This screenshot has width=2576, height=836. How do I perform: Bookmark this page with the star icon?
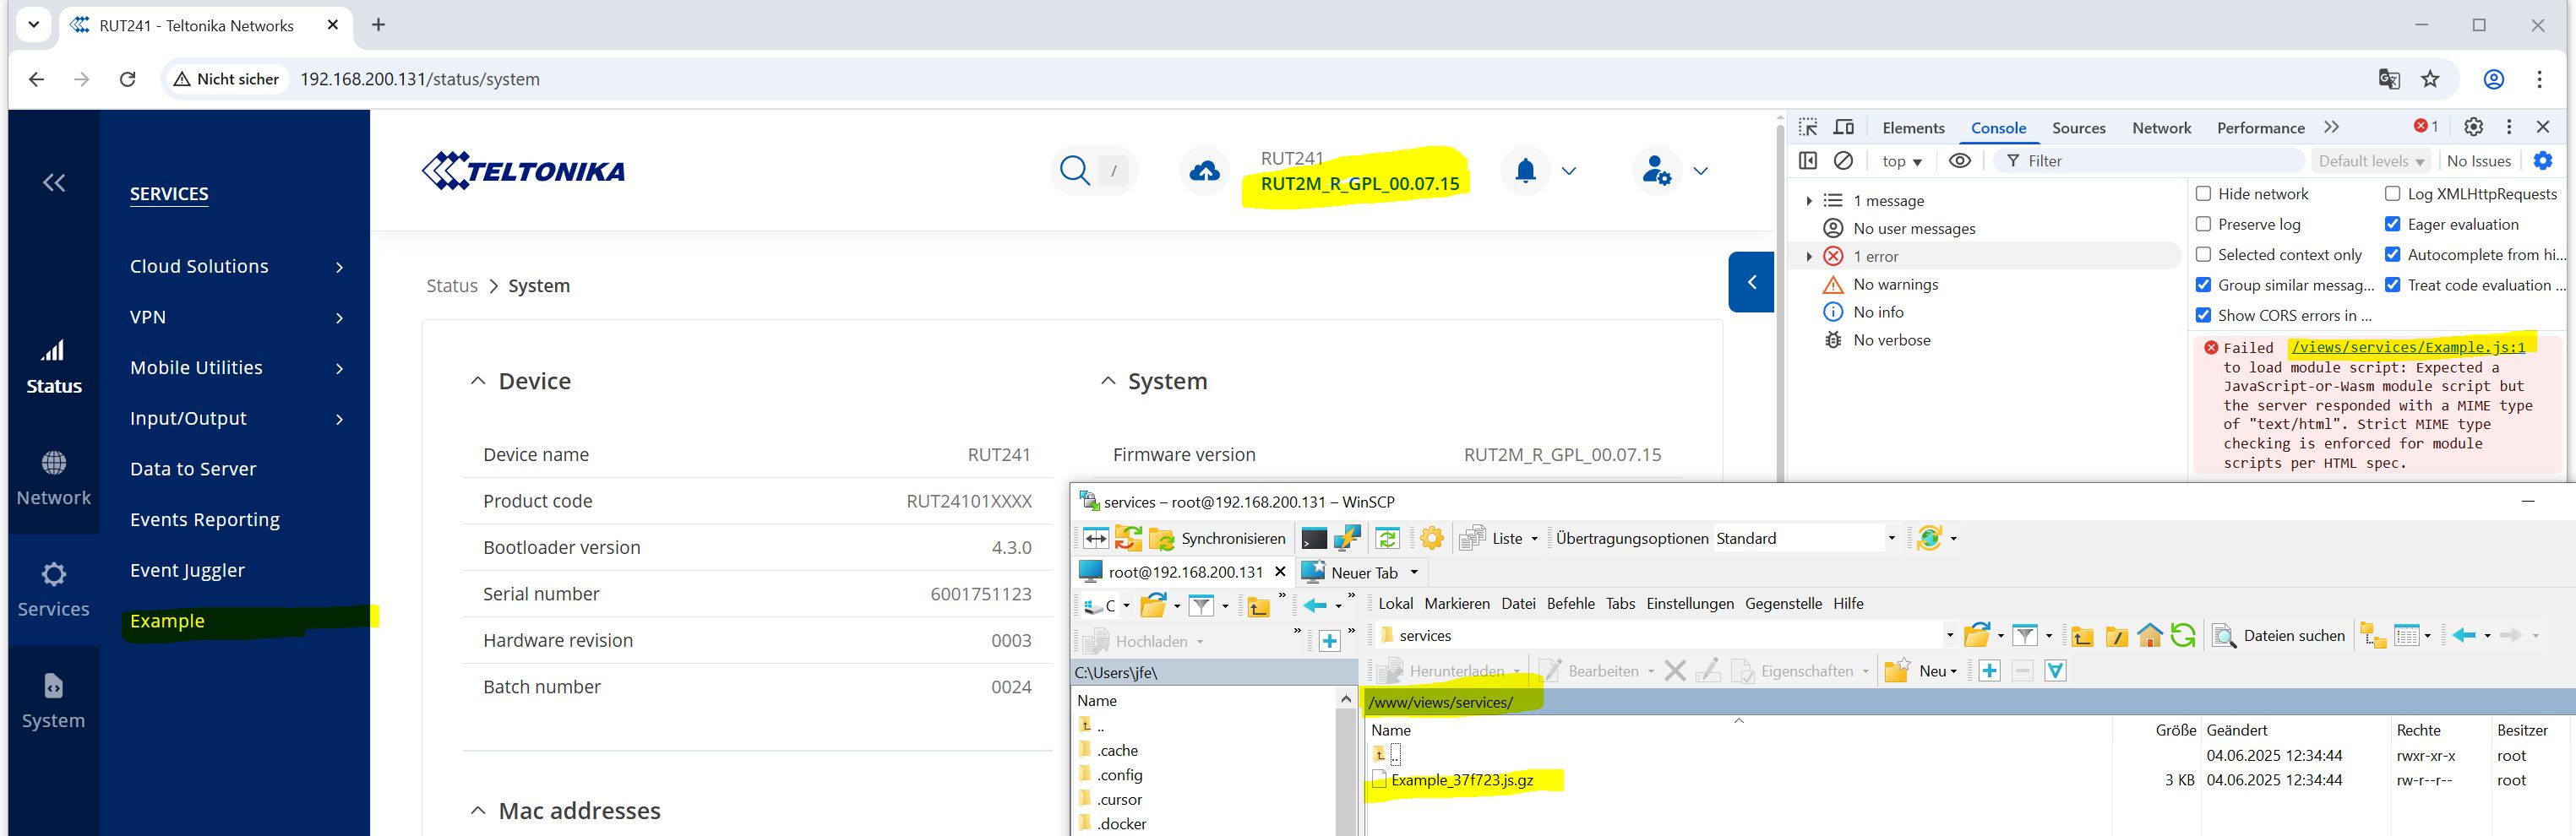point(2430,79)
